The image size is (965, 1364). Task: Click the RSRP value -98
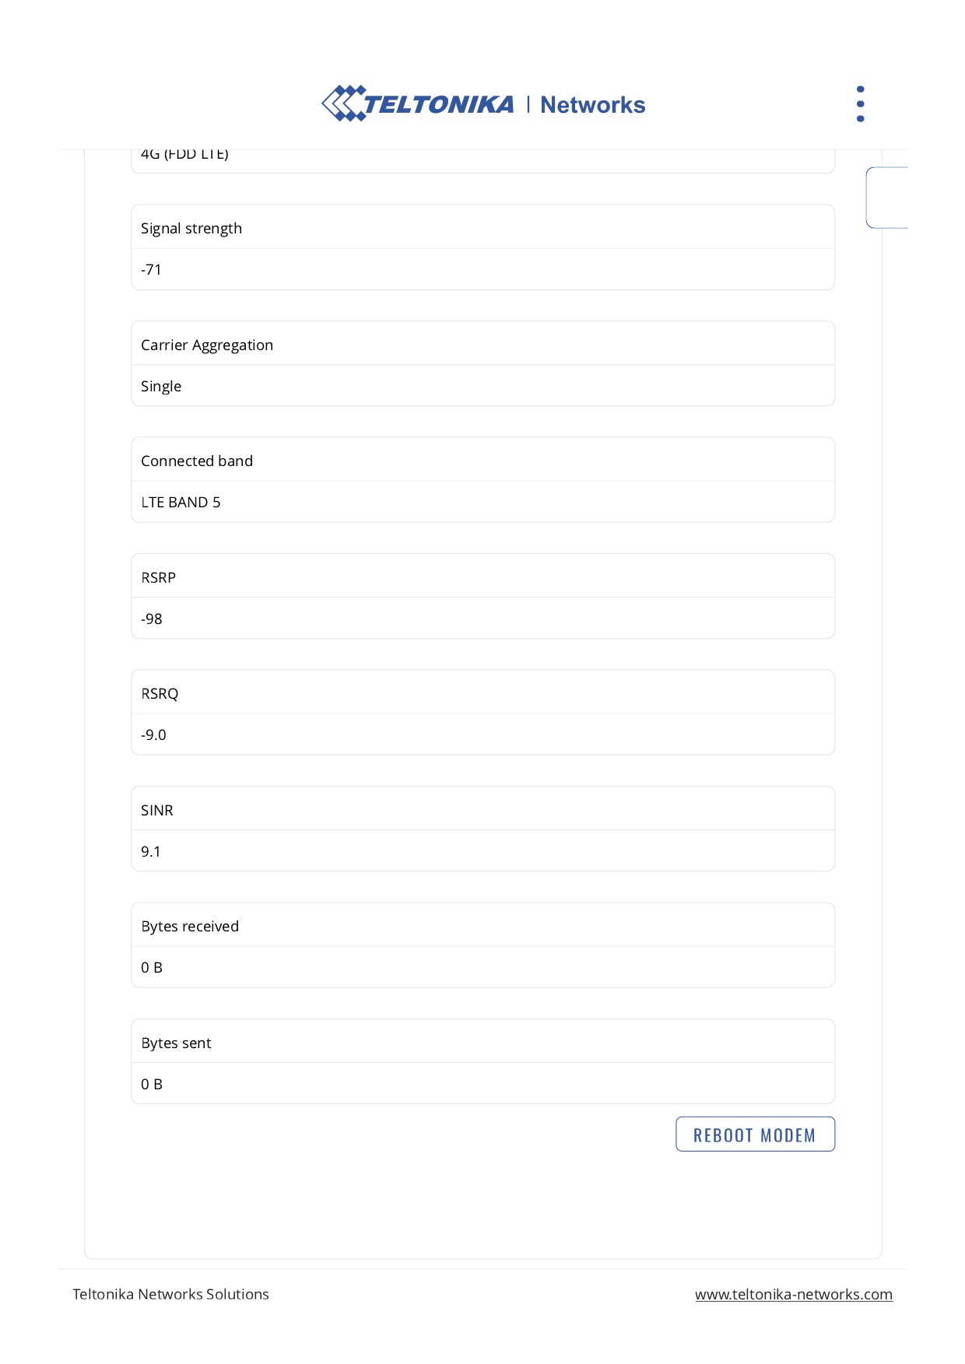click(x=482, y=619)
